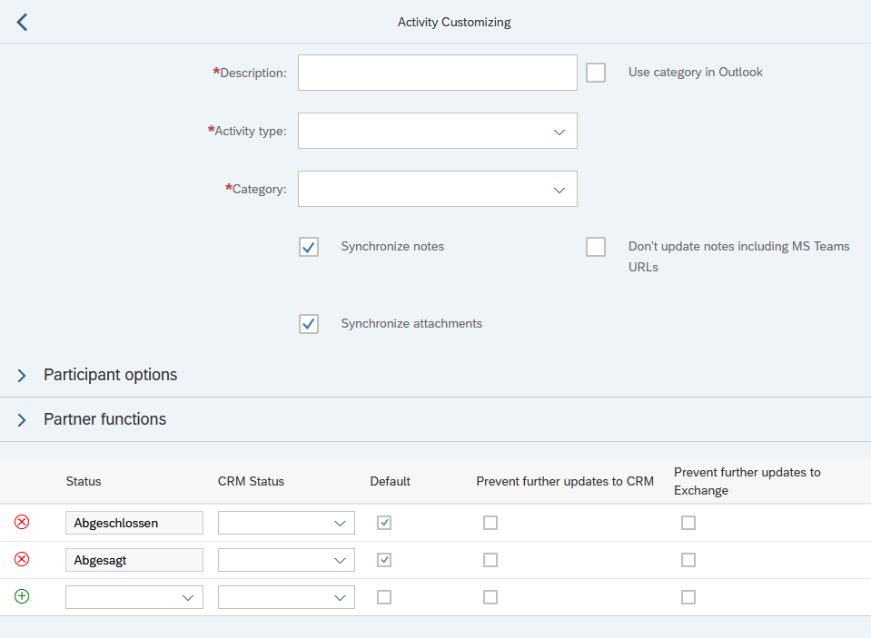
Task: Expand the Participant options section
Action: click(x=23, y=375)
